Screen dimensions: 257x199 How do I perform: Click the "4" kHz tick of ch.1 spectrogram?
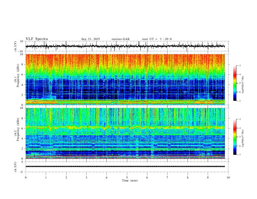23,85
